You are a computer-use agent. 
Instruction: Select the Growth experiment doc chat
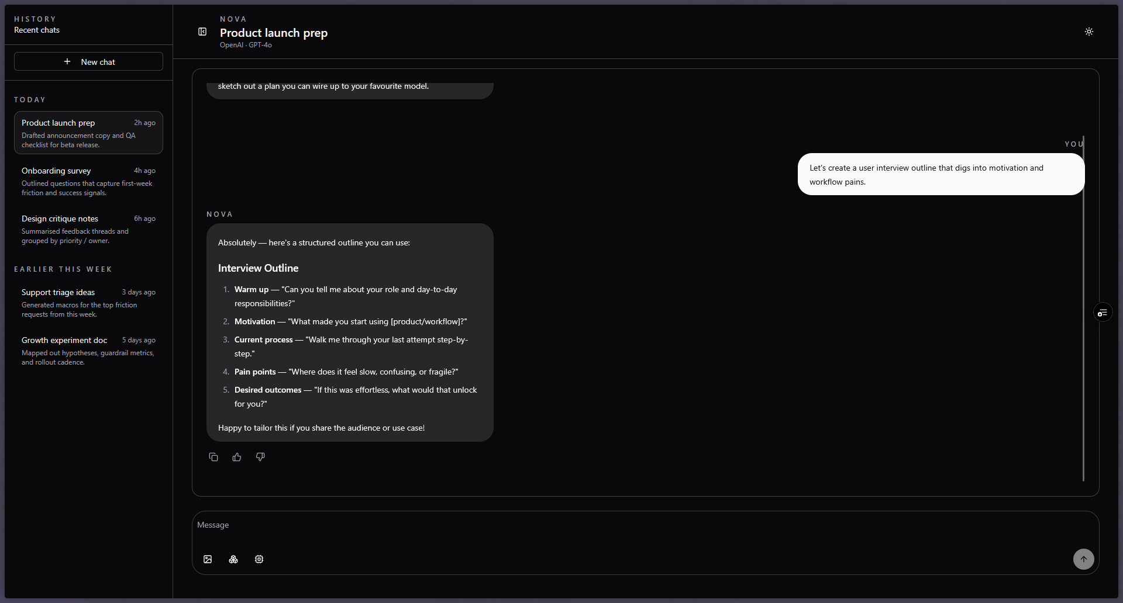click(x=88, y=350)
